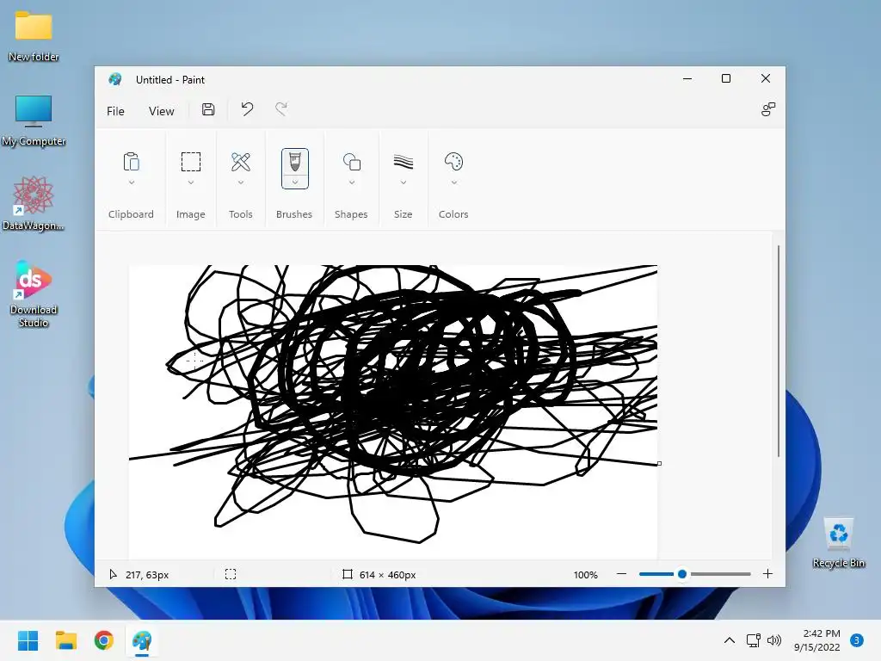This screenshot has height=661, width=881.
Task: Click the canvas dimensions icon in status bar
Action: click(348, 574)
